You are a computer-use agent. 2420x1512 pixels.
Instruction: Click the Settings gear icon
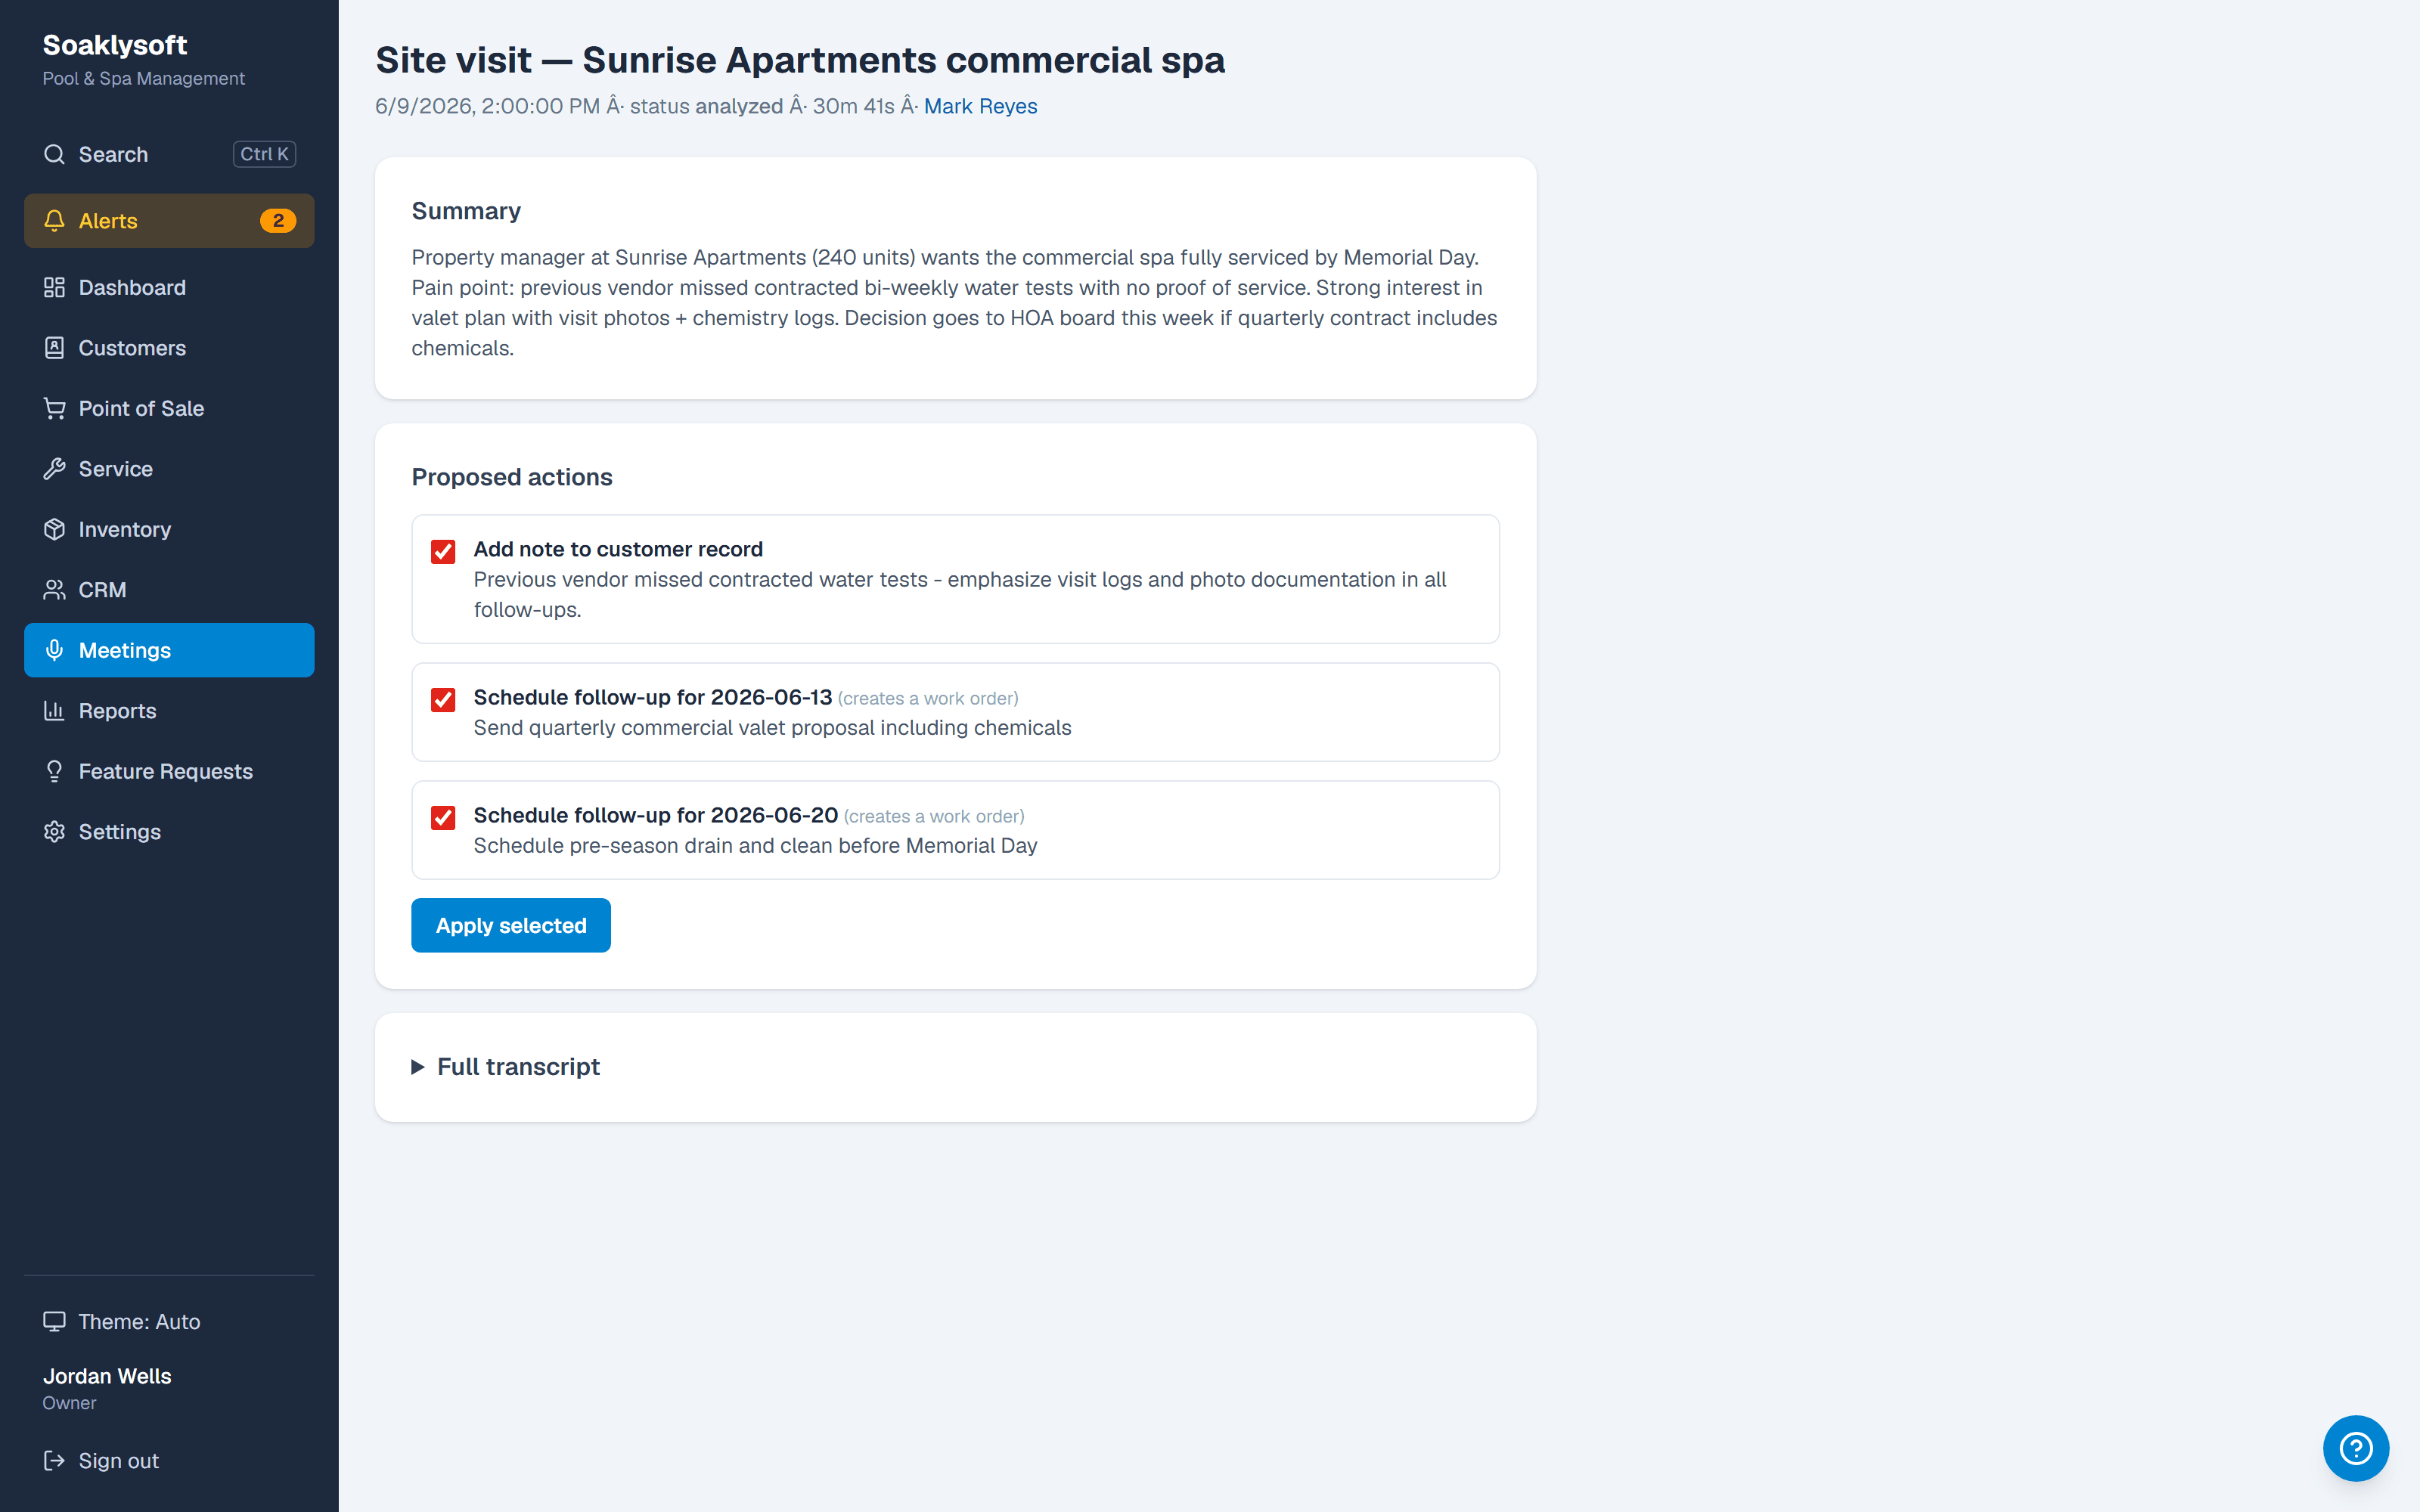pos(54,832)
